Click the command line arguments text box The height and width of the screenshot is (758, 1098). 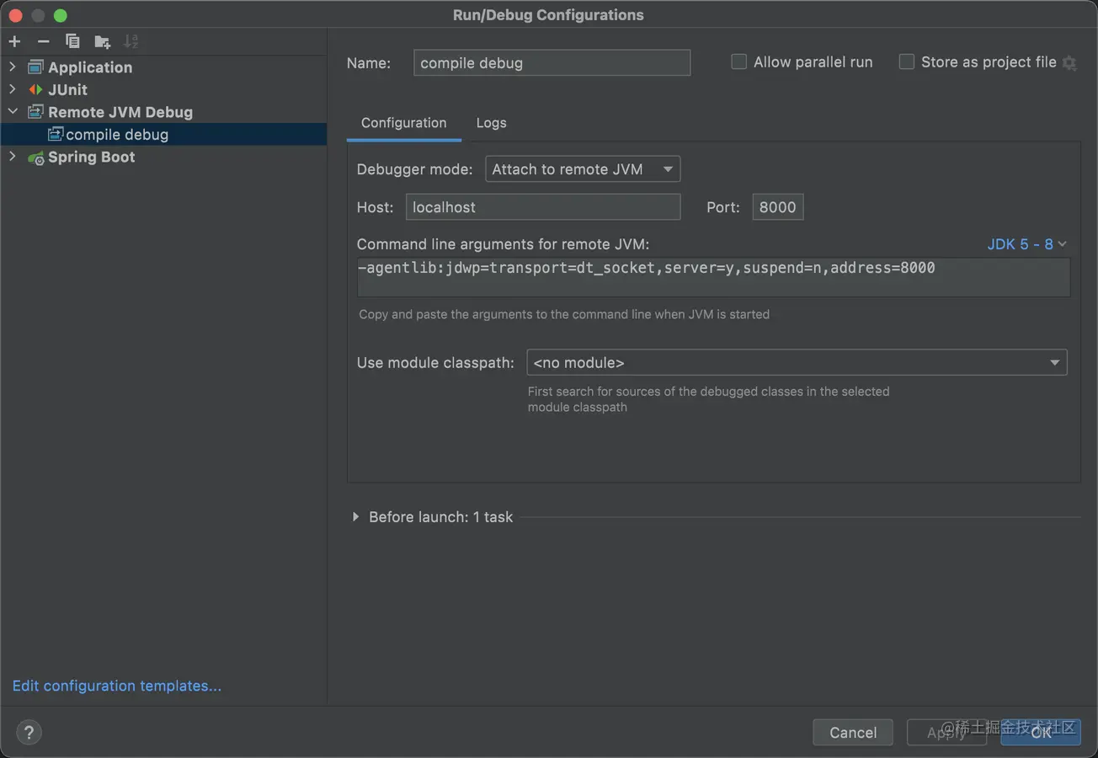click(713, 277)
